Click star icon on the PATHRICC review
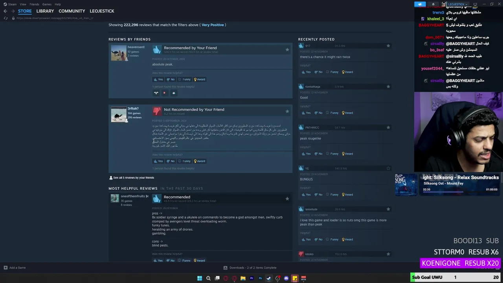 point(388,127)
